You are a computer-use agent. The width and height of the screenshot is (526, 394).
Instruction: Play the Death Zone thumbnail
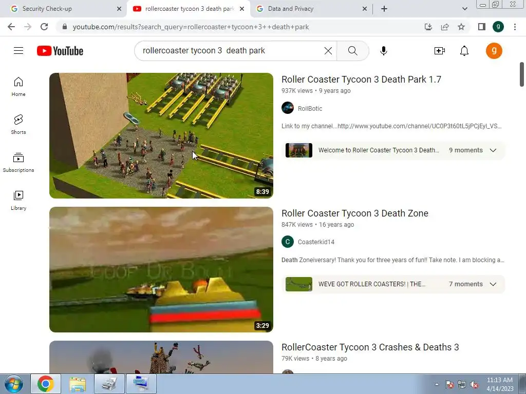[161, 270]
